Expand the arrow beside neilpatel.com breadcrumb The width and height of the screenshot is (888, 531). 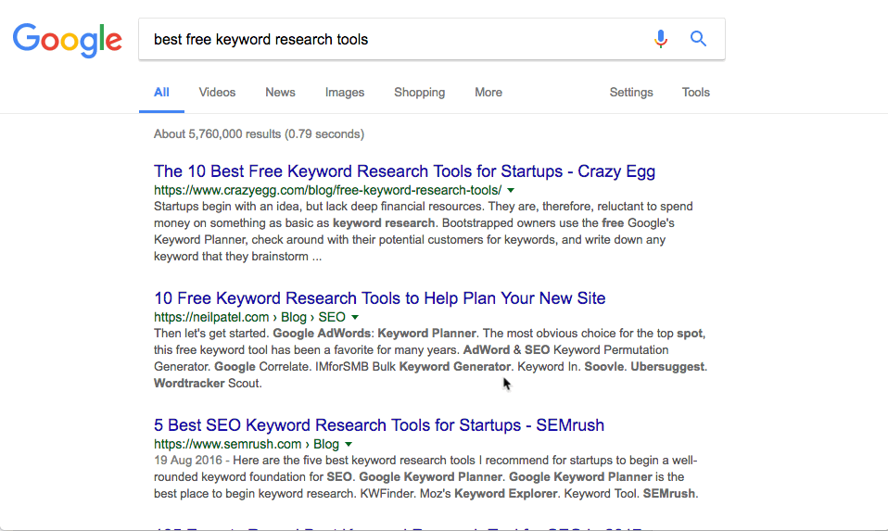point(355,317)
